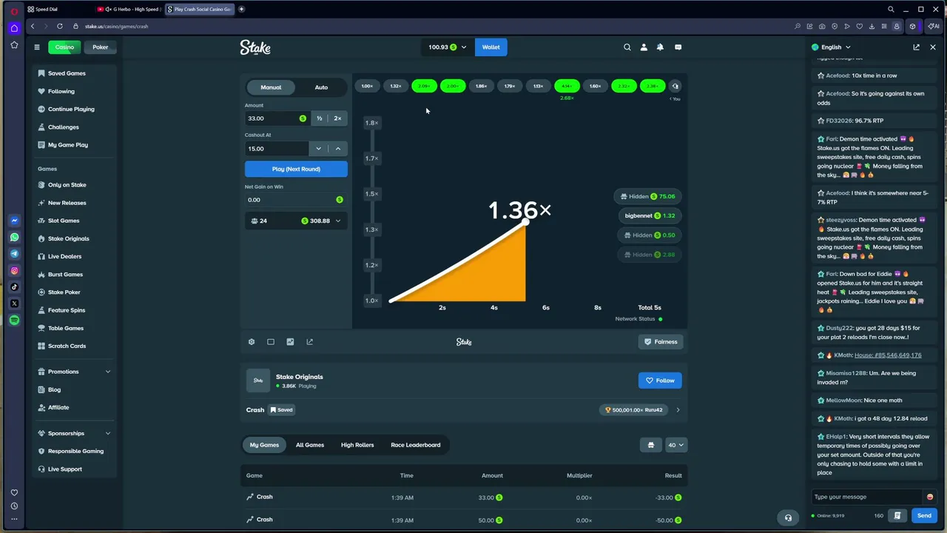The width and height of the screenshot is (947, 533).
Task: Close the chat panel
Action: point(932,47)
